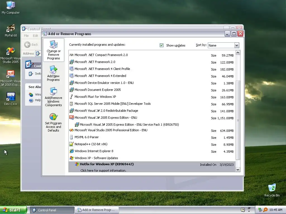This screenshot has height=214, width=286.
Task: Select My Computer desktop icon
Action: [x=11, y=7]
